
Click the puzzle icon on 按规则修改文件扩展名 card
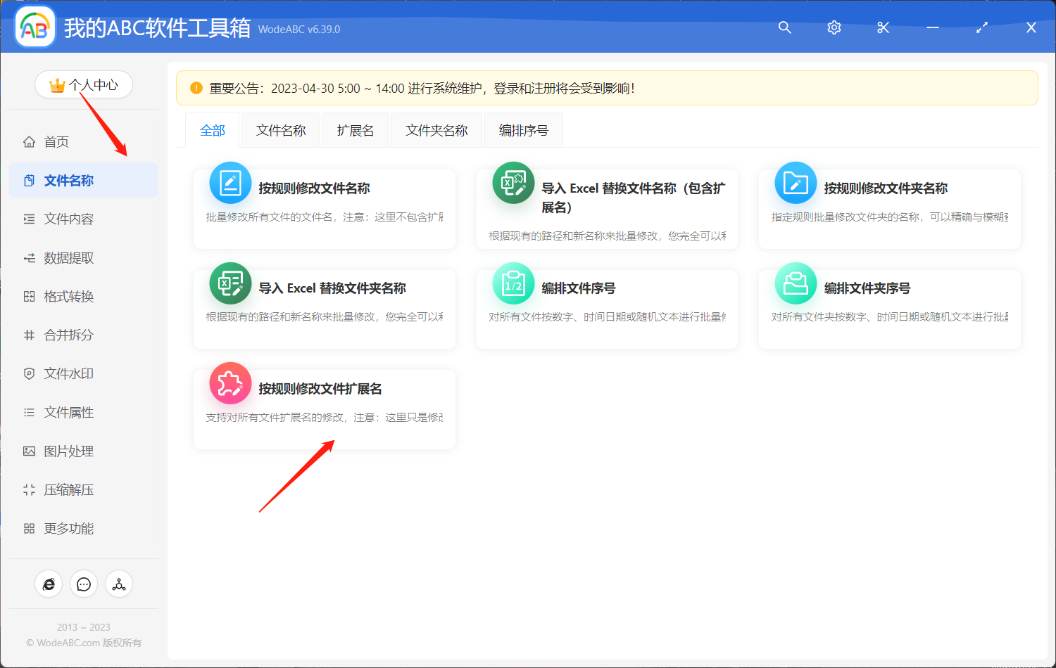(230, 383)
